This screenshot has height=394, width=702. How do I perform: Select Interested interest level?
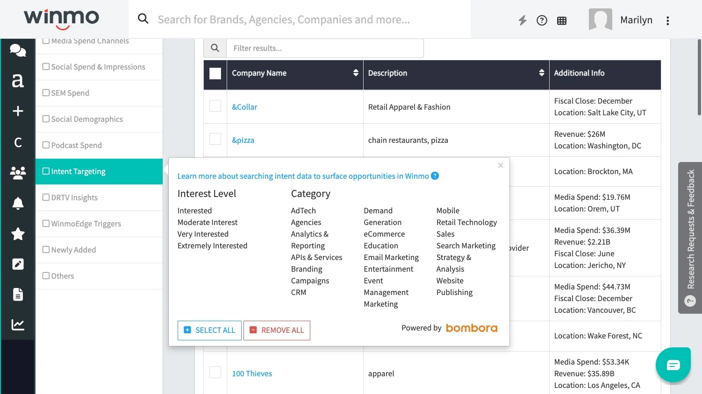click(x=194, y=211)
